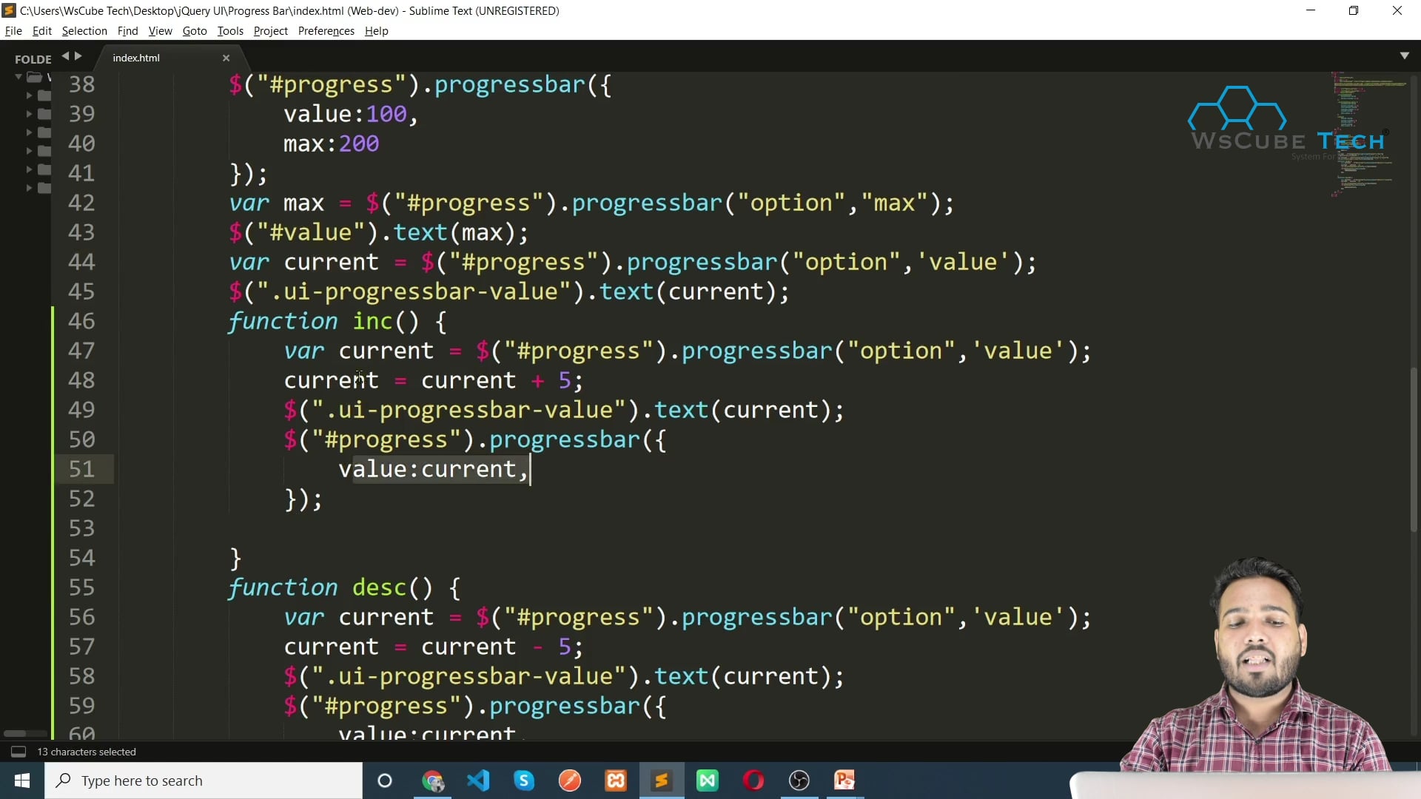Open OBS Studio from taskbar
The height and width of the screenshot is (799, 1421).
(x=799, y=781)
